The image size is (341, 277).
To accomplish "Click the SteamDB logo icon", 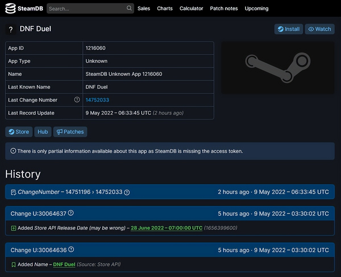I will tap(10, 8).
